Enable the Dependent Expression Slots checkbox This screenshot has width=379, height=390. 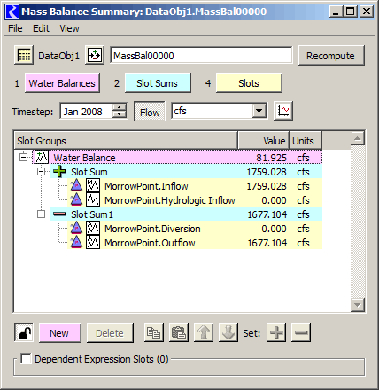[26, 359]
